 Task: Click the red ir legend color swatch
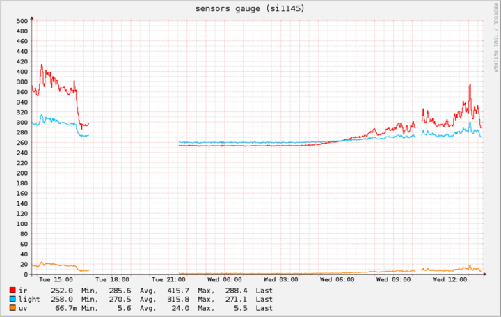14,290
